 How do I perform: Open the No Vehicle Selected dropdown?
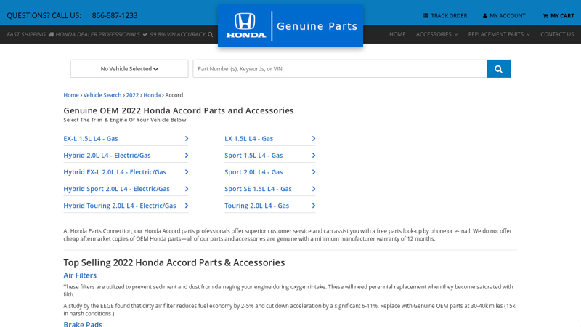(129, 68)
